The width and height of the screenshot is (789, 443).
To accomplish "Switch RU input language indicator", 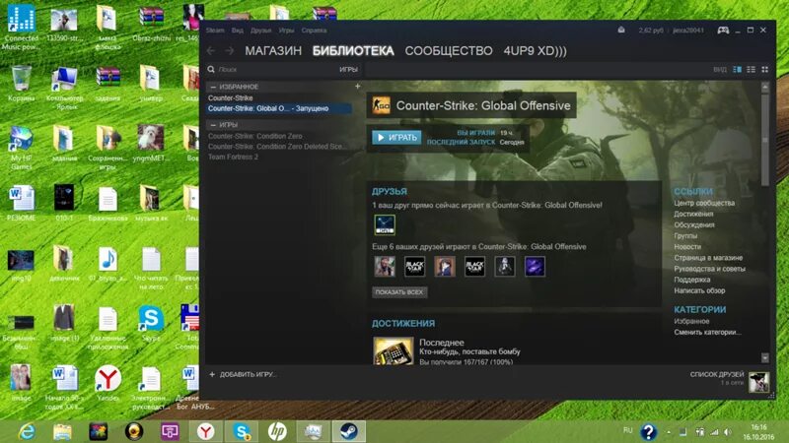I will click(x=627, y=430).
